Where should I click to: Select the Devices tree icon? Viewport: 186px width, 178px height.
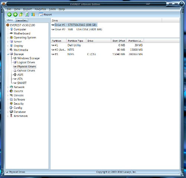[11, 95]
